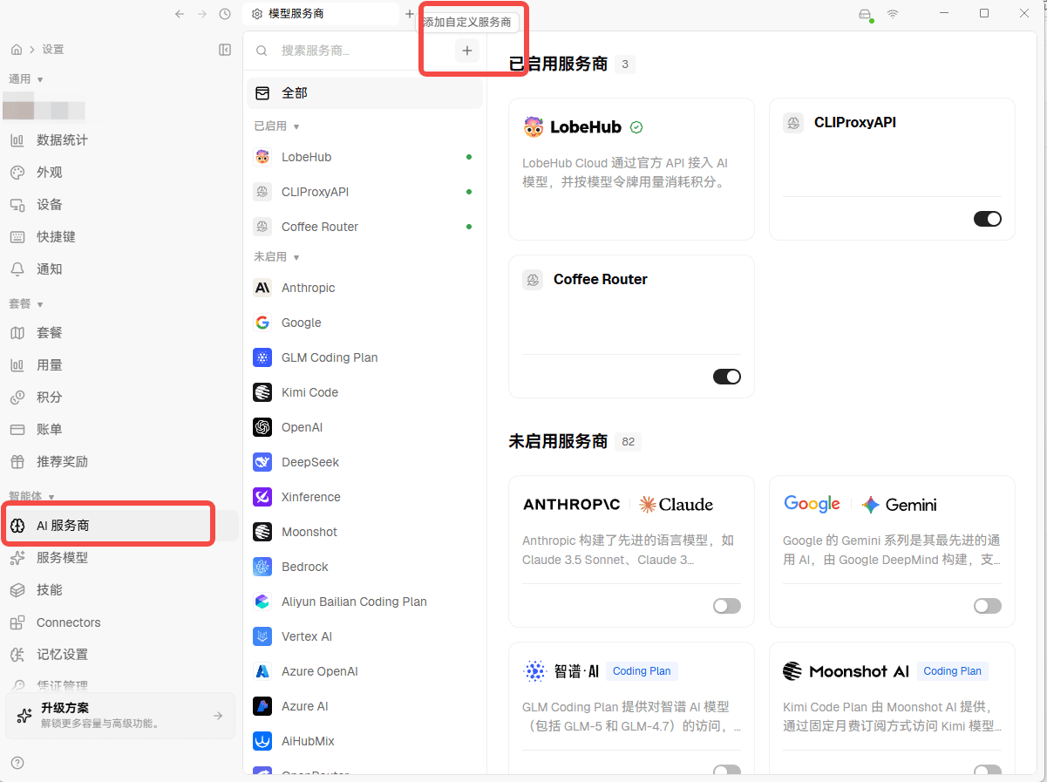The width and height of the screenshot is (1047, 782).
Task: Open 套餐 plan page
Action: [x=120, y=333]
